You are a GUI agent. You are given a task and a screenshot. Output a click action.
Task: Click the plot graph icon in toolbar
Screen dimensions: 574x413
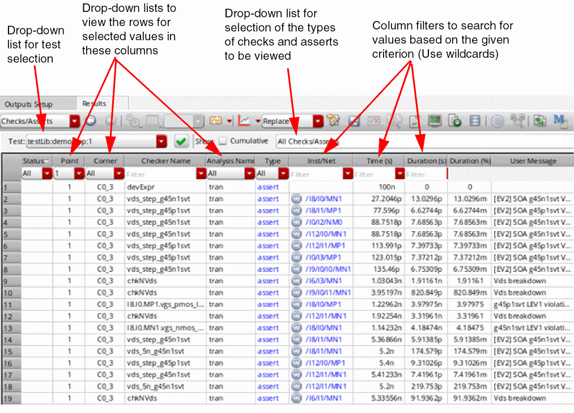244,121
